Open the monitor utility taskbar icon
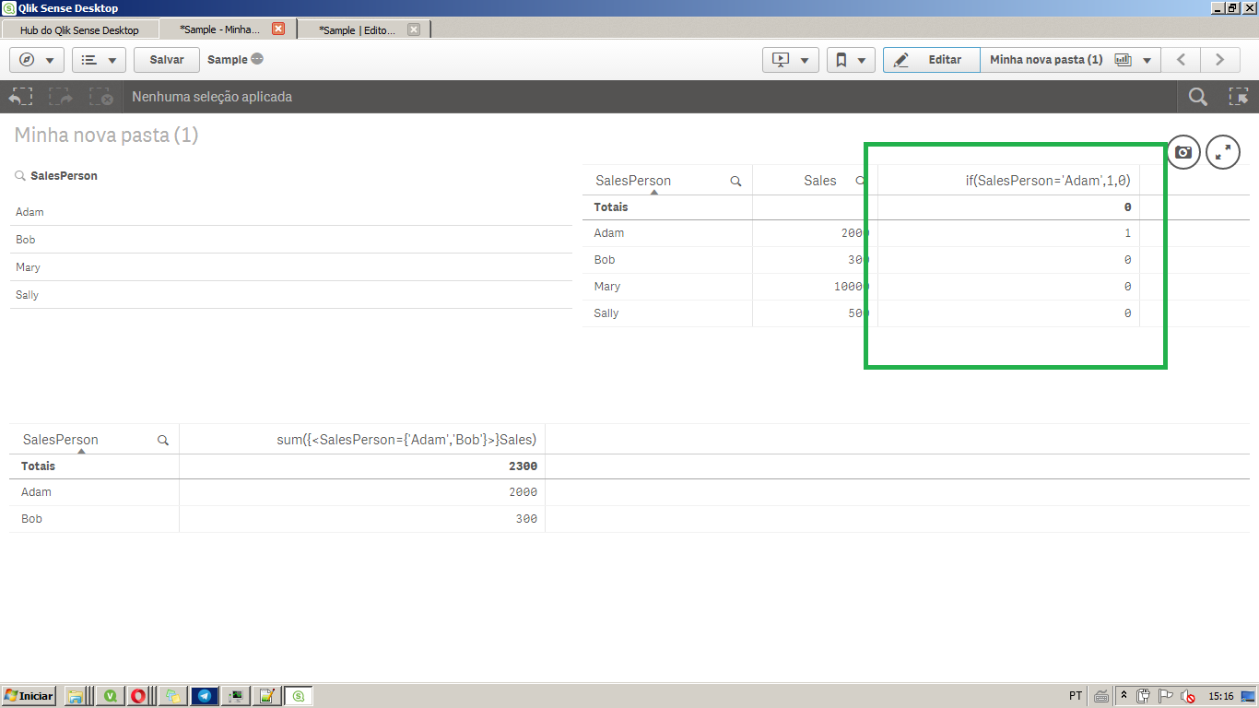 click(x=236, y=696)
